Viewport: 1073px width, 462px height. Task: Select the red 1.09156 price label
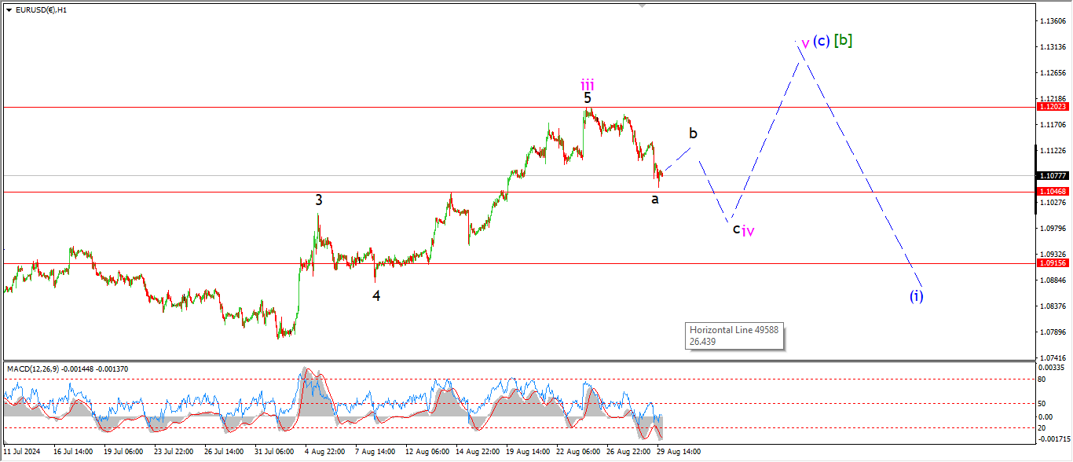[1052, 263]
